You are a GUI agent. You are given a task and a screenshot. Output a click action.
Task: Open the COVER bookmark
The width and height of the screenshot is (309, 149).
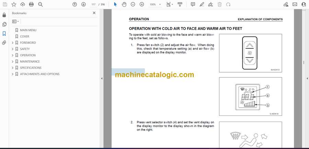coord(24,36)
